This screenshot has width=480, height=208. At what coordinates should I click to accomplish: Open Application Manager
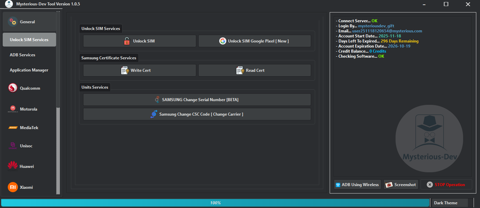point(29,70)
